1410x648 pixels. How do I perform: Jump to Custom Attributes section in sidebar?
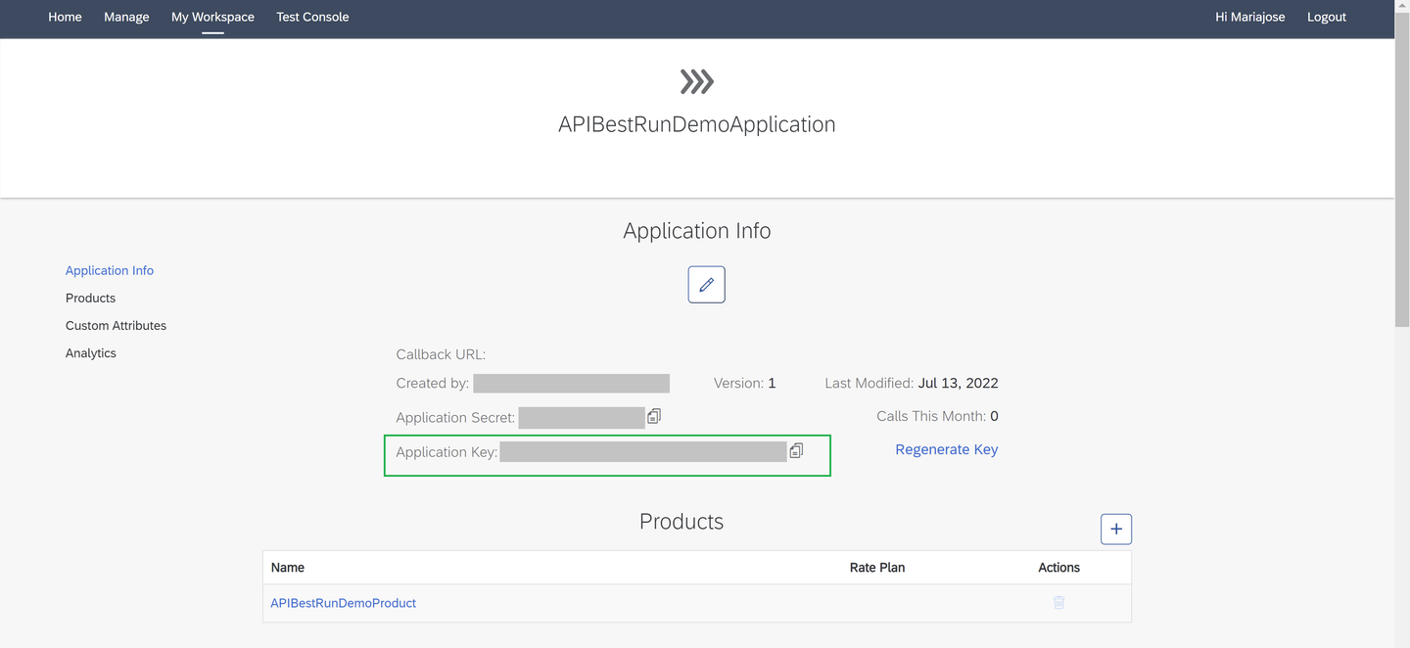point(116,325)
